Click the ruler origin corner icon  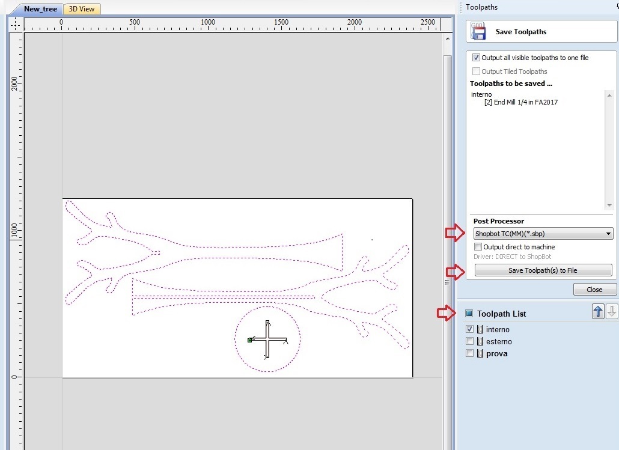pos(16,25)
